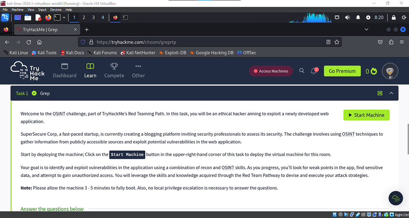Open the TryHackMe search icon
Image resolution: width=409 pixels, height=218 pixels.
point(302,71)
